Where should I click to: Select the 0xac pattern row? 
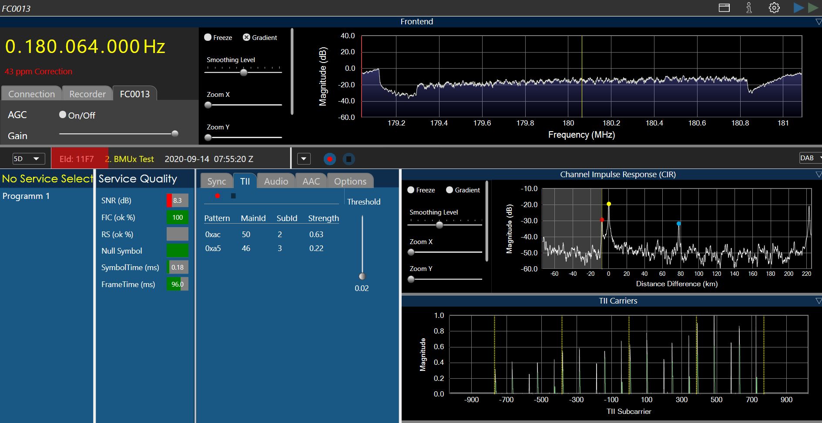213,235
